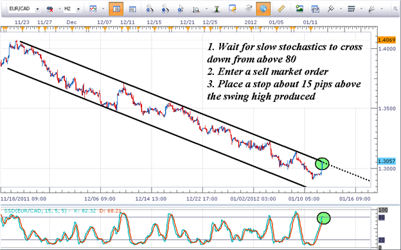Viewport: 401px width, 250px height.
Task: Click the window with key icon
Action: coord(233,9)
